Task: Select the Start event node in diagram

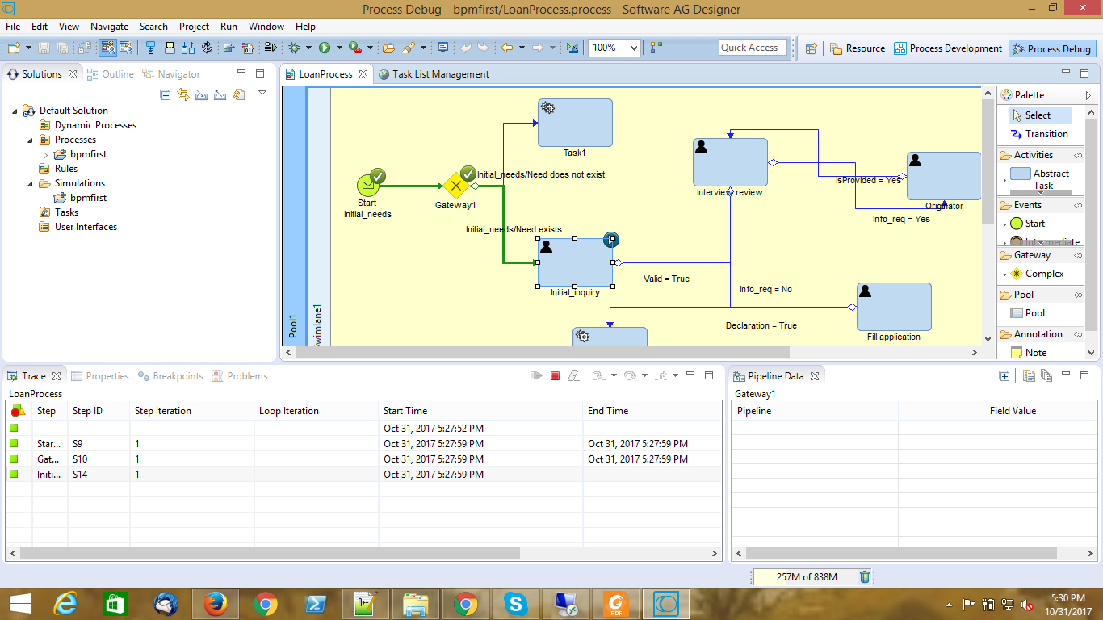Action: 367,186
